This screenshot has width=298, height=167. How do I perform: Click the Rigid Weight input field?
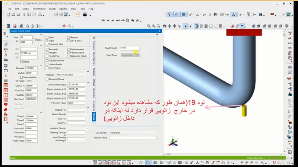click(x=130, y=48)
